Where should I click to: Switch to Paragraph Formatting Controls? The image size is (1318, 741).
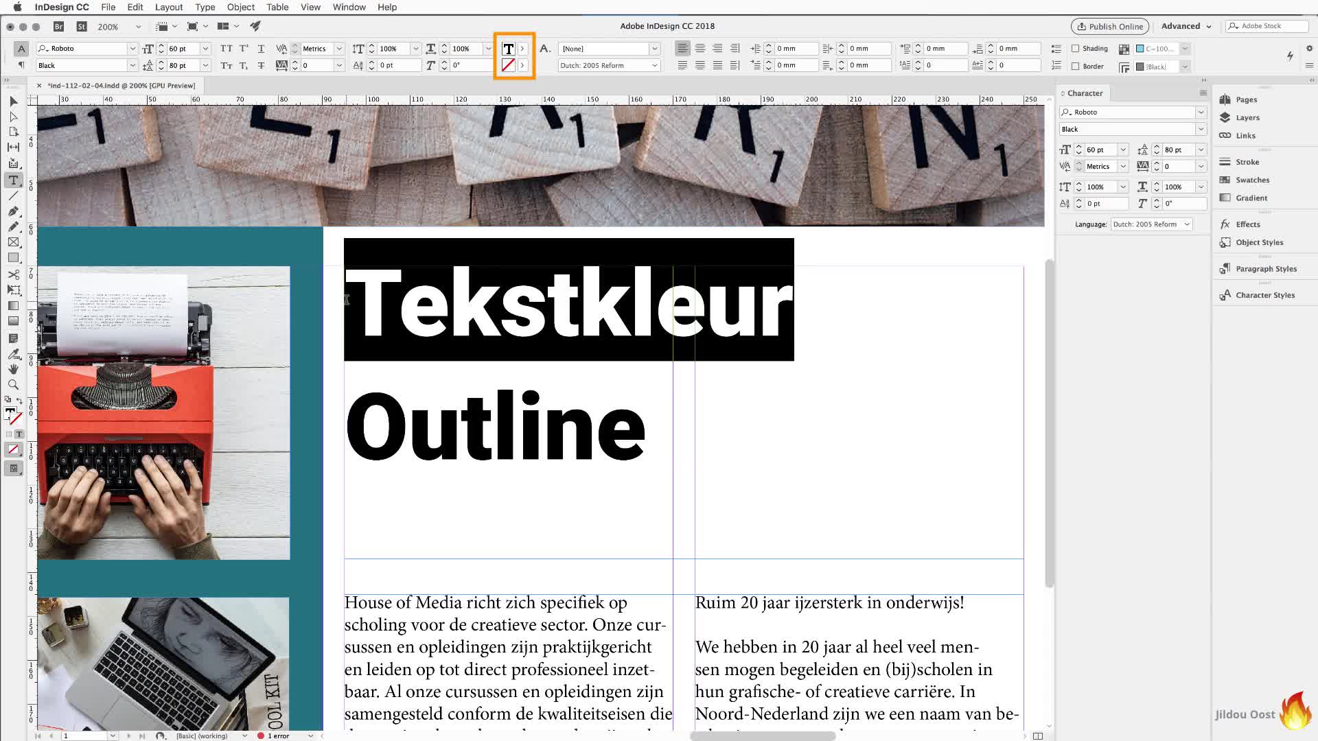pyautogui.click(x=21, y=65)
